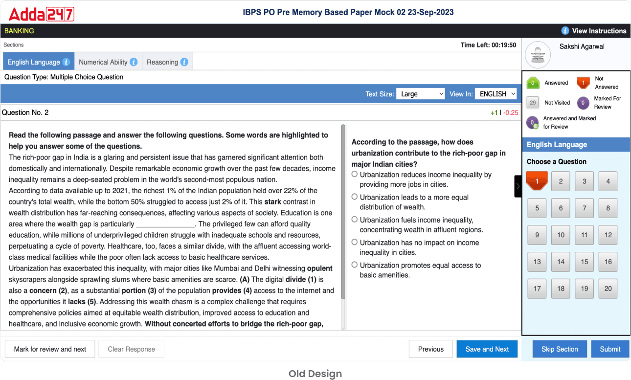631x380 pixels.
Task: Select option 'Urbanization fuels income inequality'
Action: [x=355, y=220]
